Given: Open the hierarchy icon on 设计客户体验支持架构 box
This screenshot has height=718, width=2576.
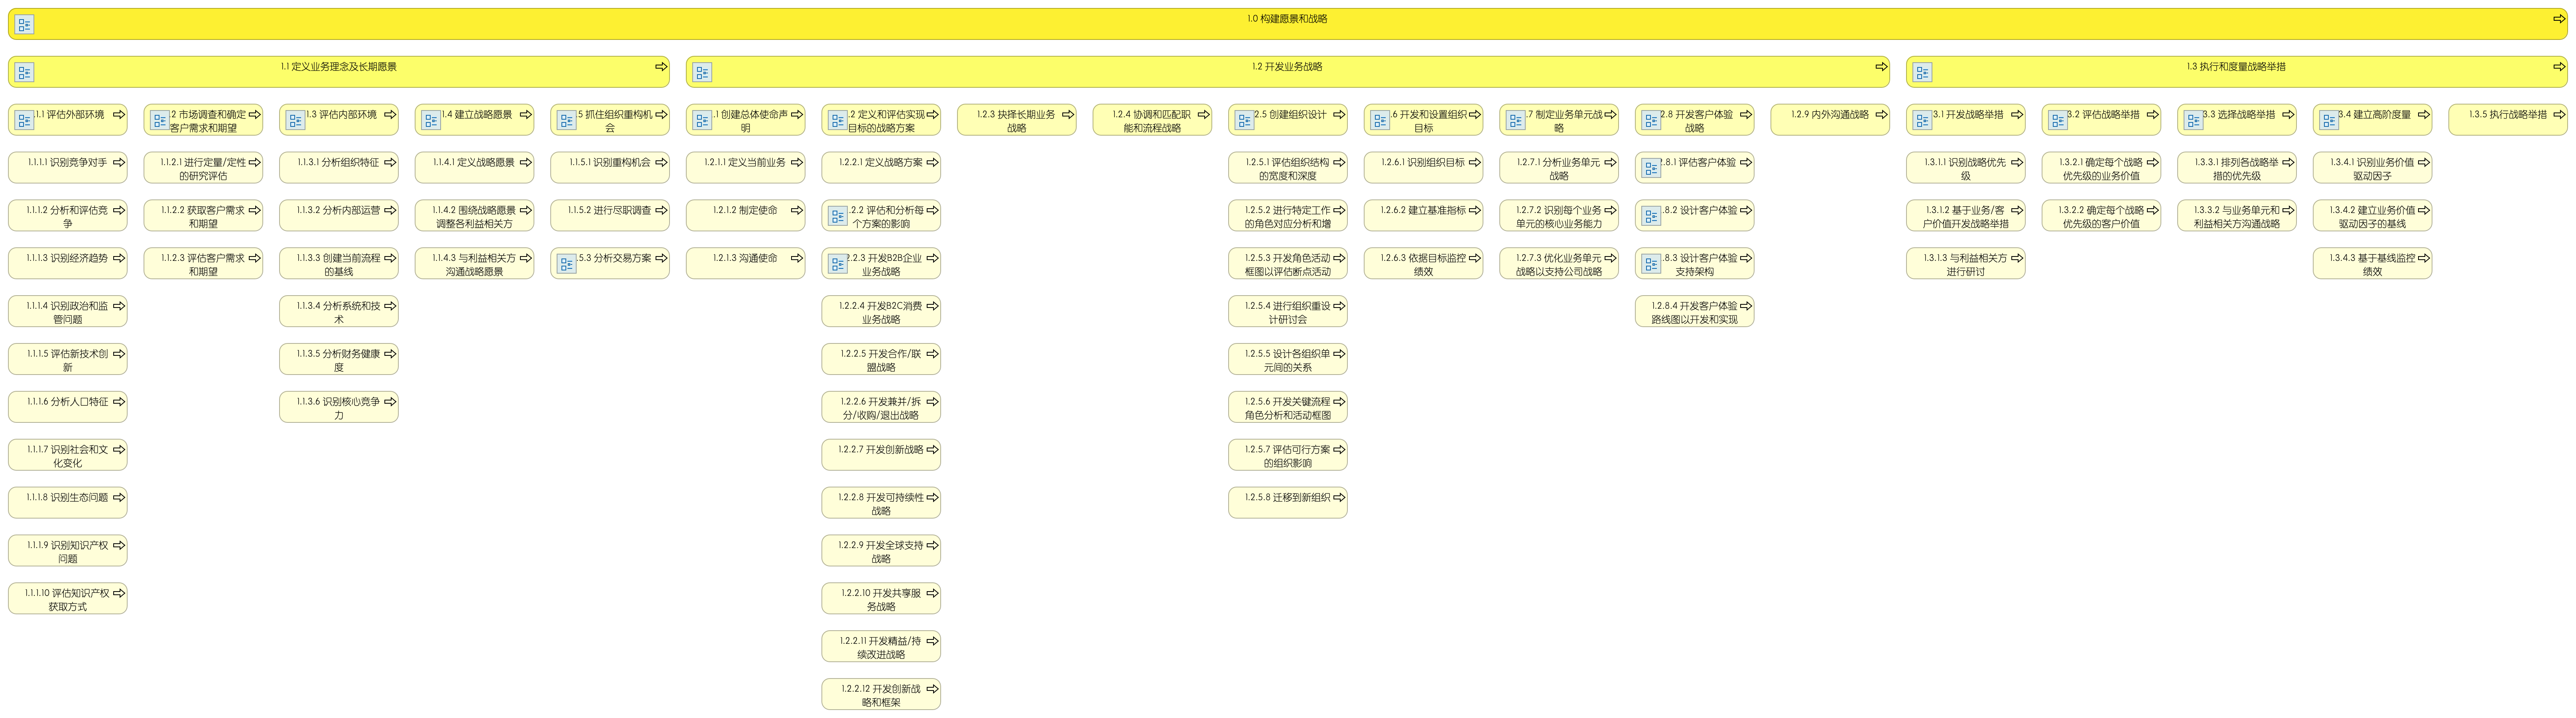Looking at the screenshot, I should [x=1651, y=265].
